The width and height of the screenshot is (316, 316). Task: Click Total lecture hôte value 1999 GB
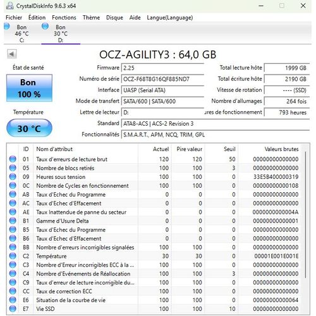click(287, 68)
